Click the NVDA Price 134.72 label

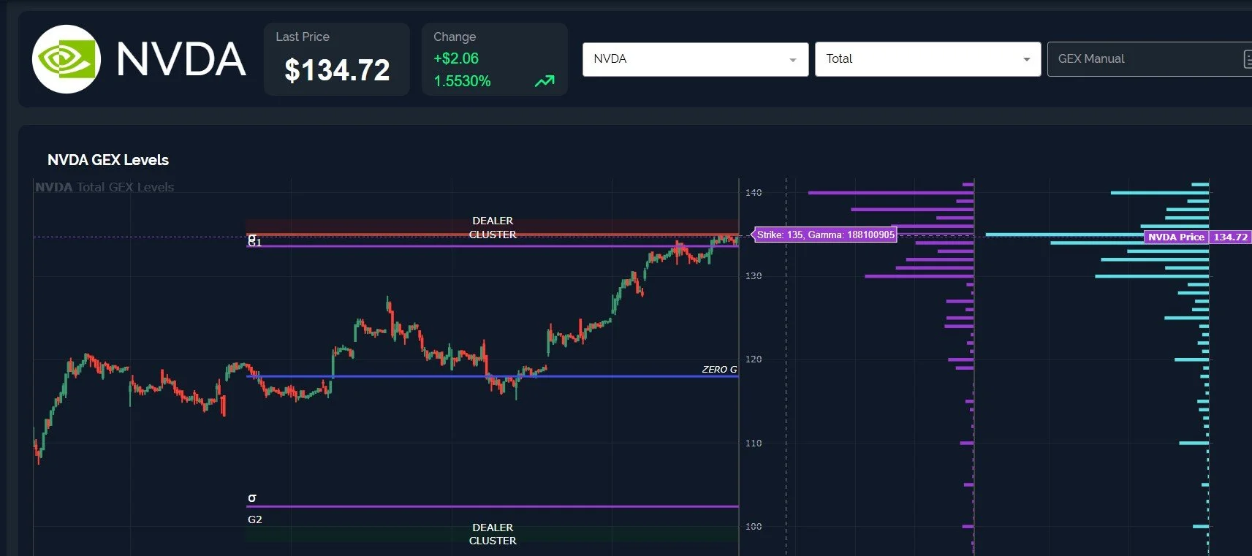(x=1197, y=237)
